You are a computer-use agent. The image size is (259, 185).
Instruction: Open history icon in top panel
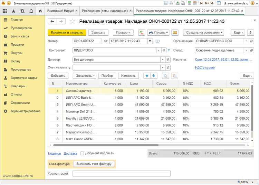[22, 11]
